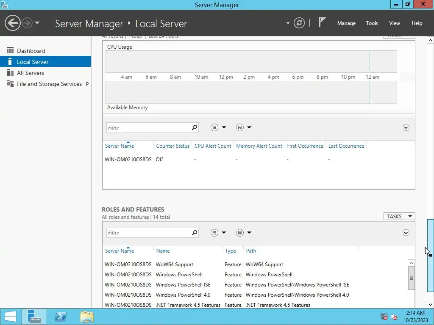Sort by Last Occurrence column

click(346, 146)
